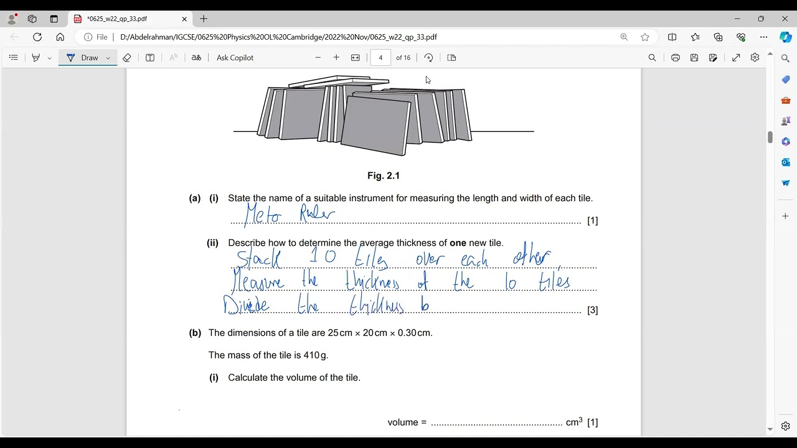Open Collections panel
The width and height of the screenshot is (797, 448).
[x=718, y=37]
